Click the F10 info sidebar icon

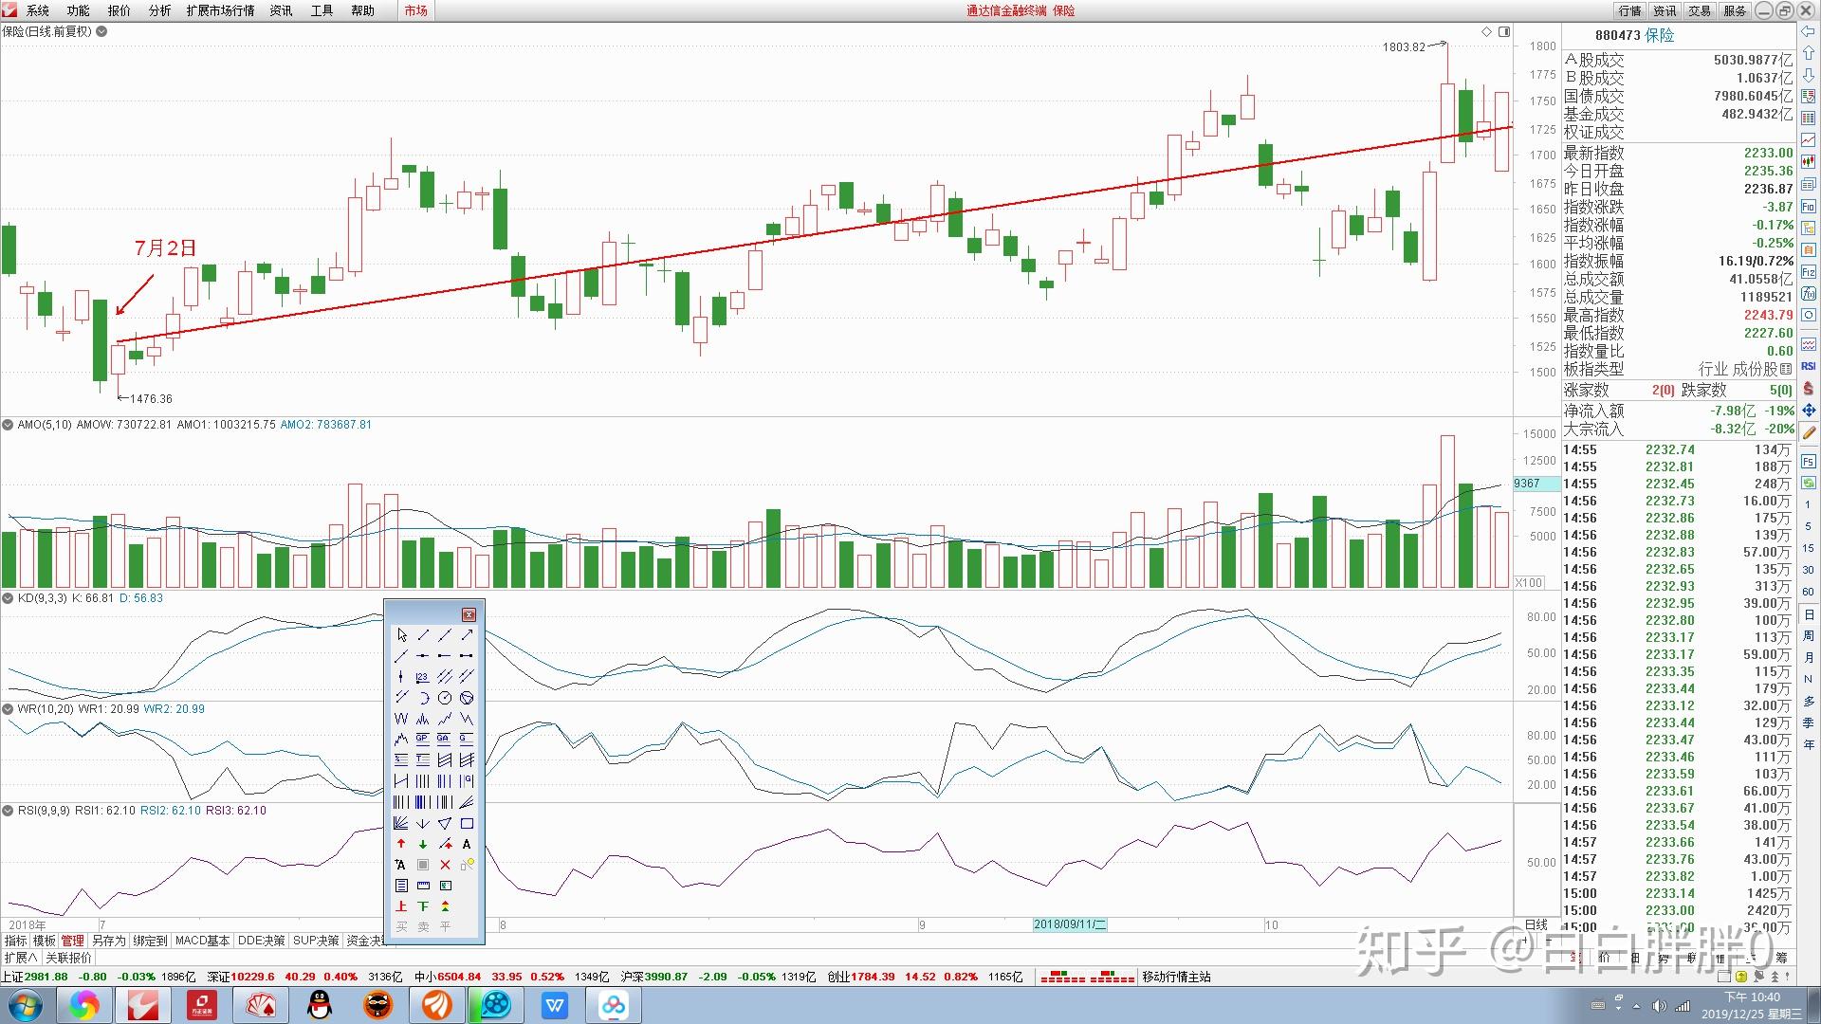click(1809, 206)
